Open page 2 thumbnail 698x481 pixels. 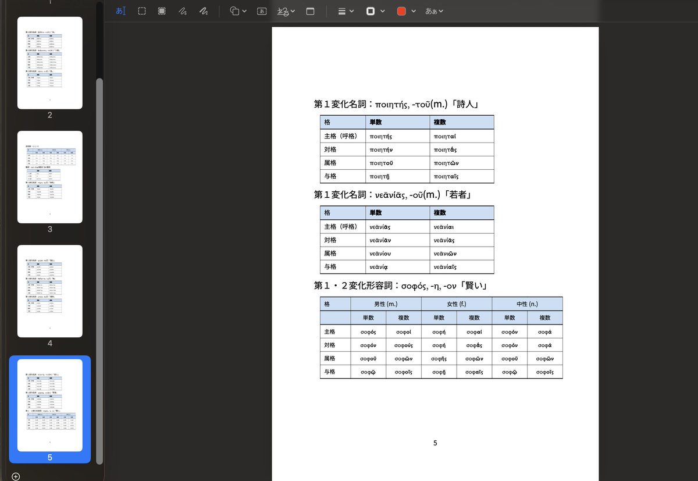point(50,63)
